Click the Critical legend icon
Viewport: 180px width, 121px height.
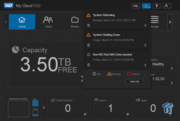[129, 74]
